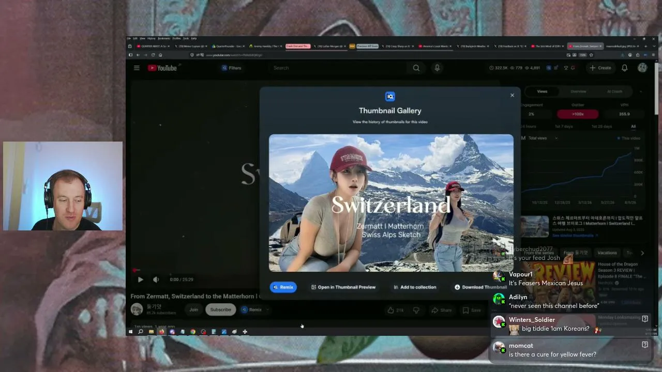The width and height of the screenshot is (662, 372).
Task: Click the vidIQ logo atop Thumbnail Gallery
Action: tap(390, 96)
